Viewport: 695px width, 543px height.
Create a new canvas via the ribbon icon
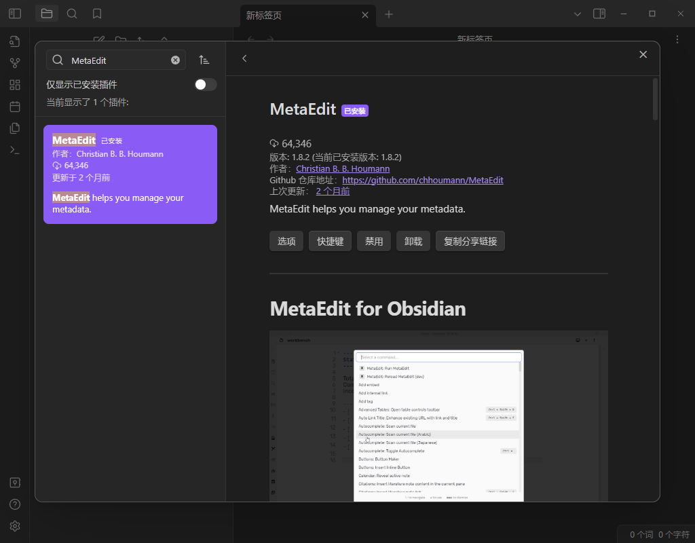point(15,84)
